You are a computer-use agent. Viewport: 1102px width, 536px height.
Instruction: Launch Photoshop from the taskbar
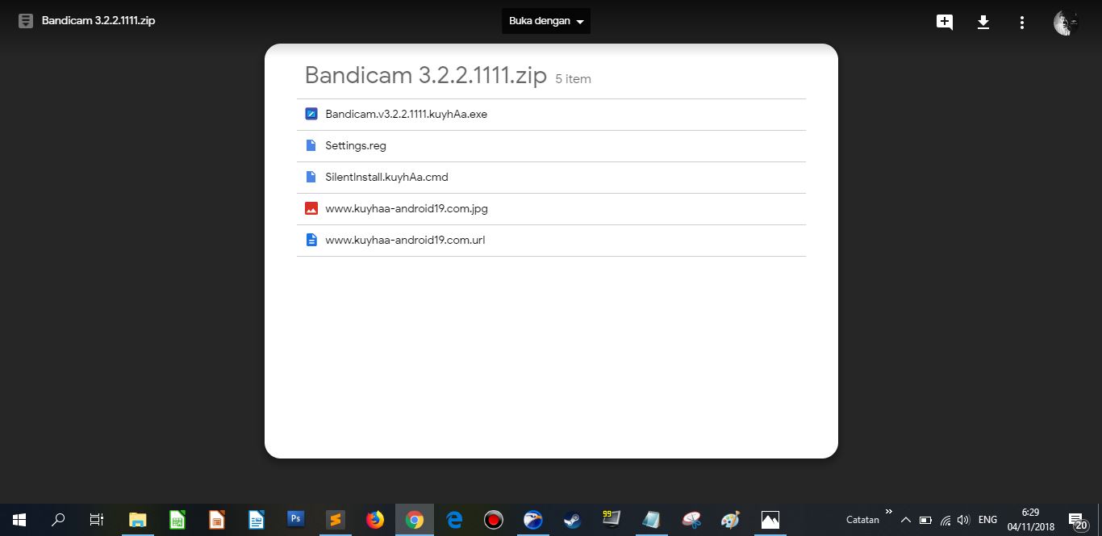tap(296, 520)
